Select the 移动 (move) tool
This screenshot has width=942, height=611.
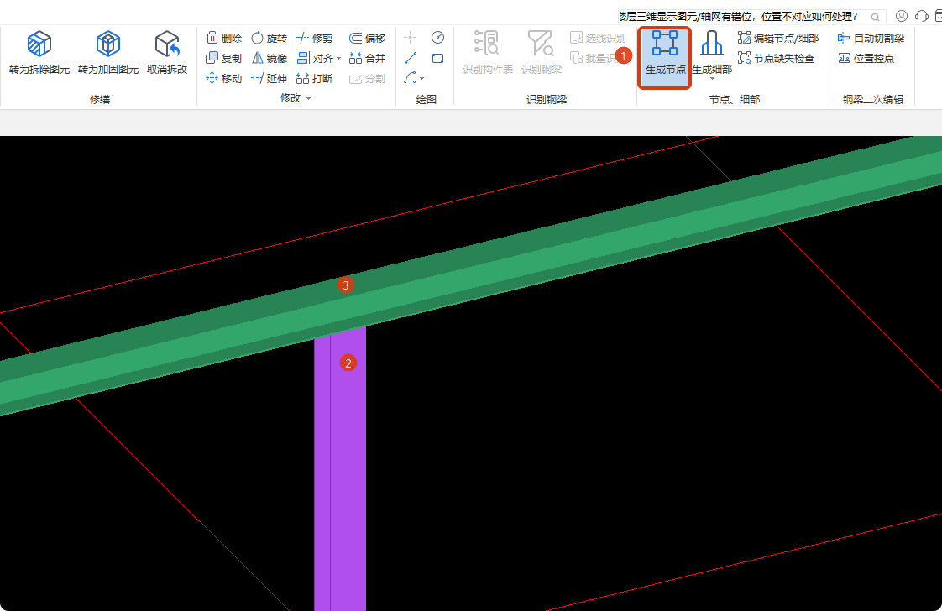click(224, 78)
